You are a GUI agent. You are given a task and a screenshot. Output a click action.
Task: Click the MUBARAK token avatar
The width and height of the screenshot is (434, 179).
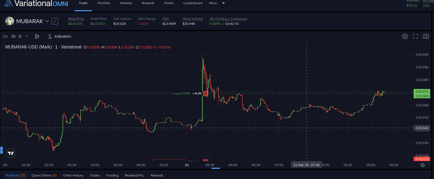pyautogui.click(x=9, y=21)
